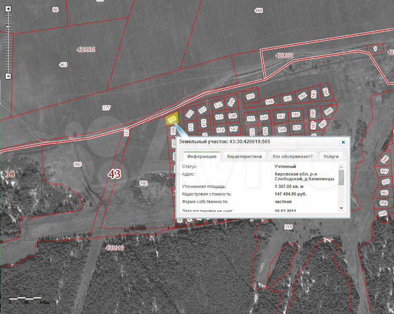Zoom in with the plus button
394x314 pixels.
coord(8,9)
